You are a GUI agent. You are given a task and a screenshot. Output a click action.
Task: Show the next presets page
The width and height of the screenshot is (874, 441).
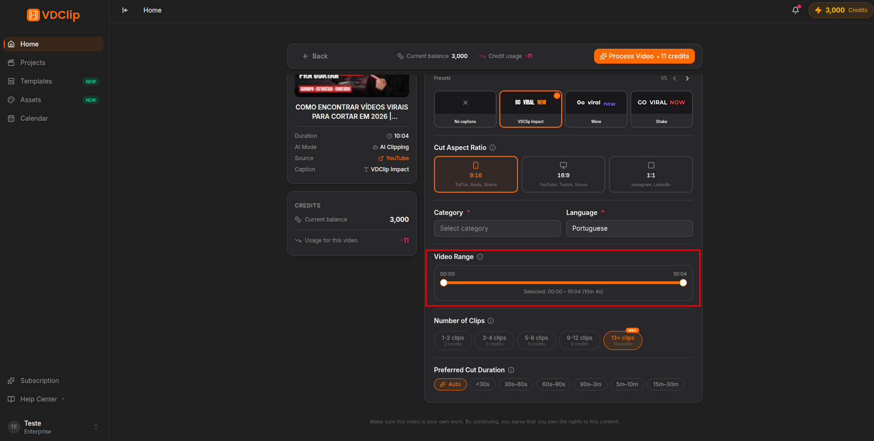point(687,78)
